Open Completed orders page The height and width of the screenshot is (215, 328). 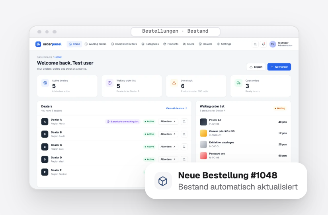(124, 44)
